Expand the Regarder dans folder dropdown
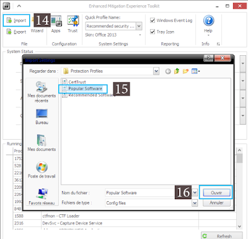This screenshot has width=248, height=239. point(156,71)
